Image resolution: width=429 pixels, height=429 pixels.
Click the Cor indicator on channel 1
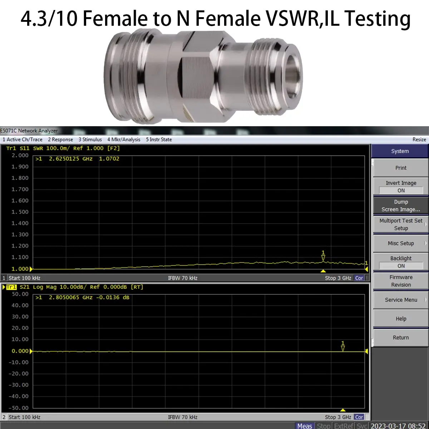click(x=359, y=278)
